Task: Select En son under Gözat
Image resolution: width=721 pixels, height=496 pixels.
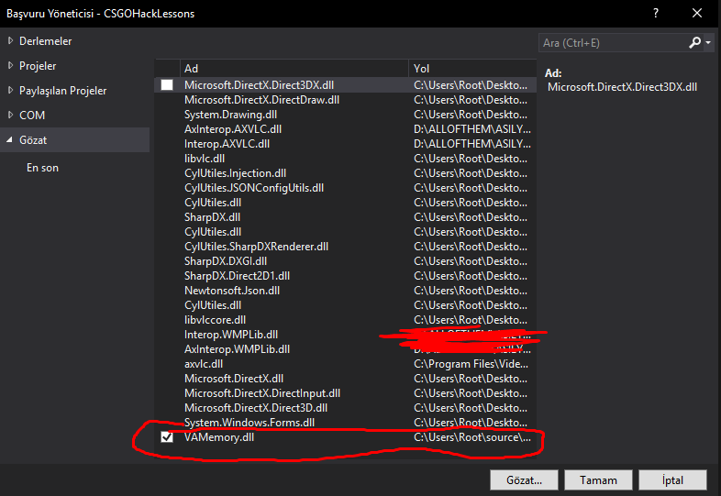Action: coord(42,168)
